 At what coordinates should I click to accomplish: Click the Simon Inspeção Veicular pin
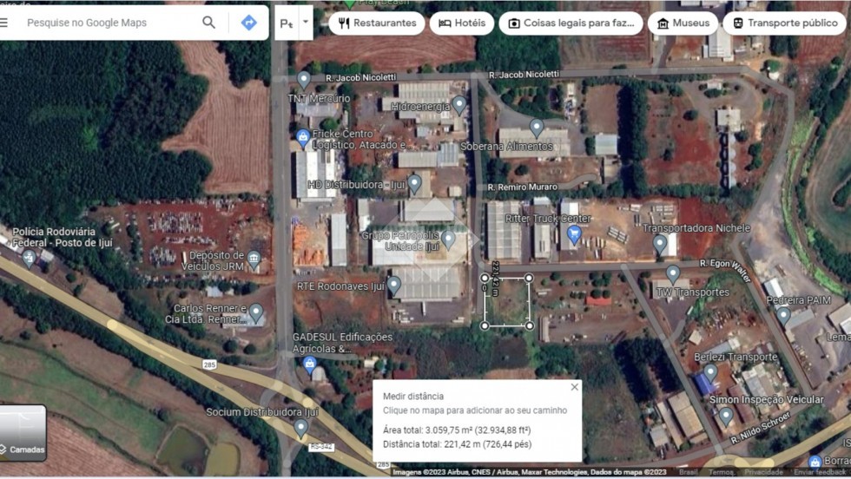[x=726, y=417]
